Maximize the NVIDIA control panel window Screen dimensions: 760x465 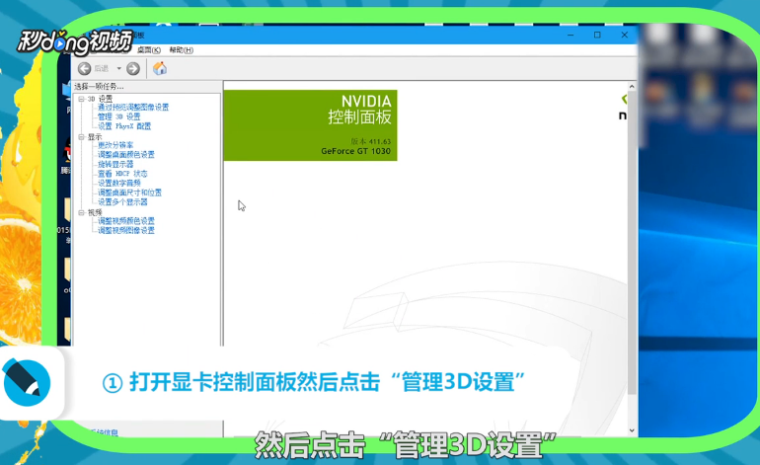597,35
